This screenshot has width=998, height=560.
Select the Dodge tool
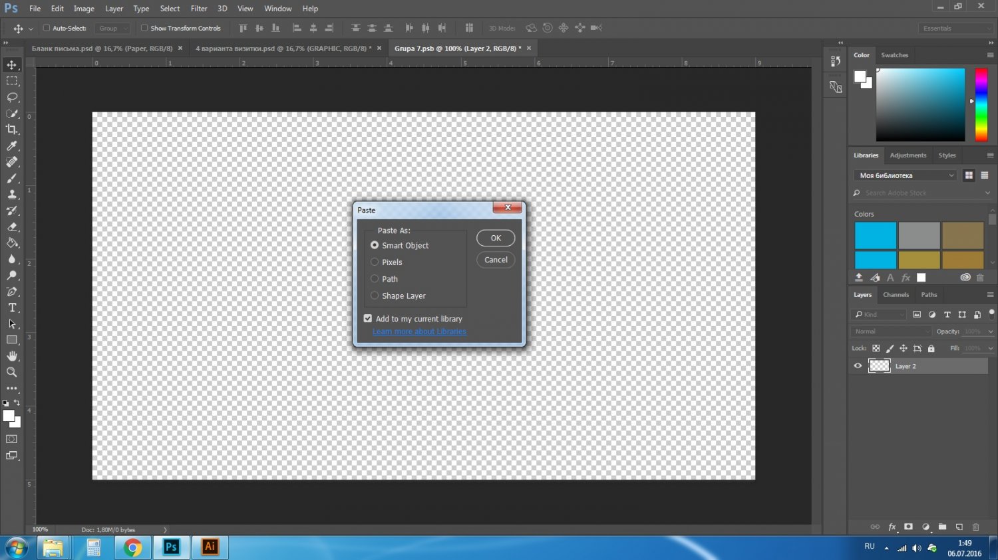(12, 276)
